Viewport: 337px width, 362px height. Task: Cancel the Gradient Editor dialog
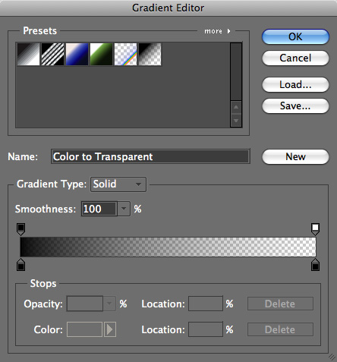tap(295, 58)
